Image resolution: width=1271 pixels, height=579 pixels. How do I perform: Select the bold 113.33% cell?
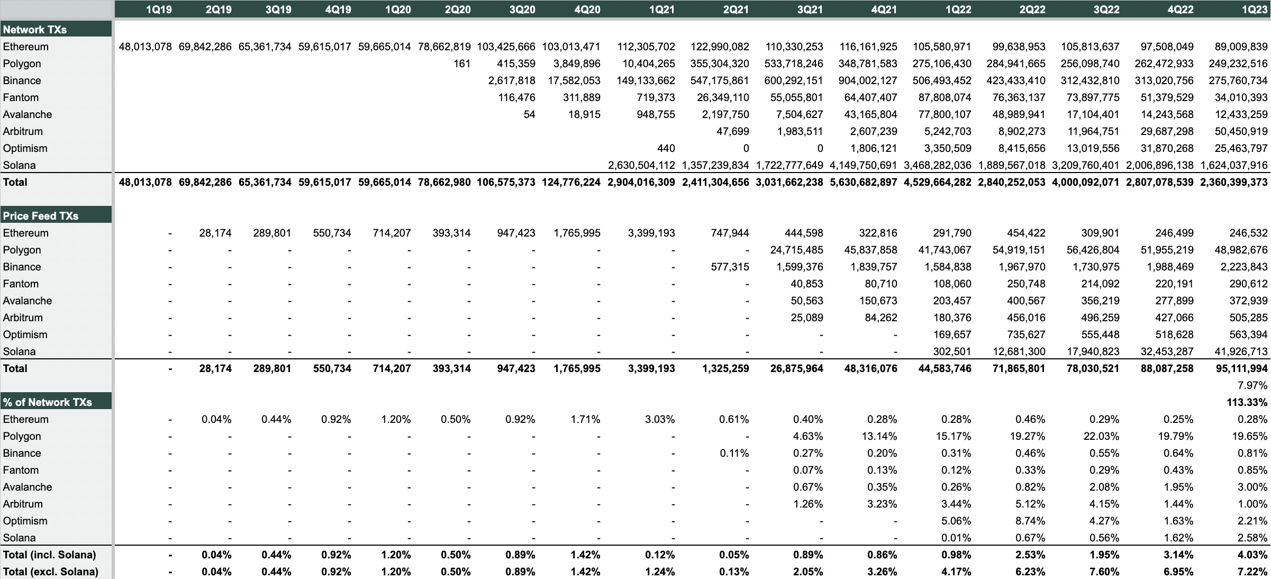pyautogui.click(x=1247, y=402)
